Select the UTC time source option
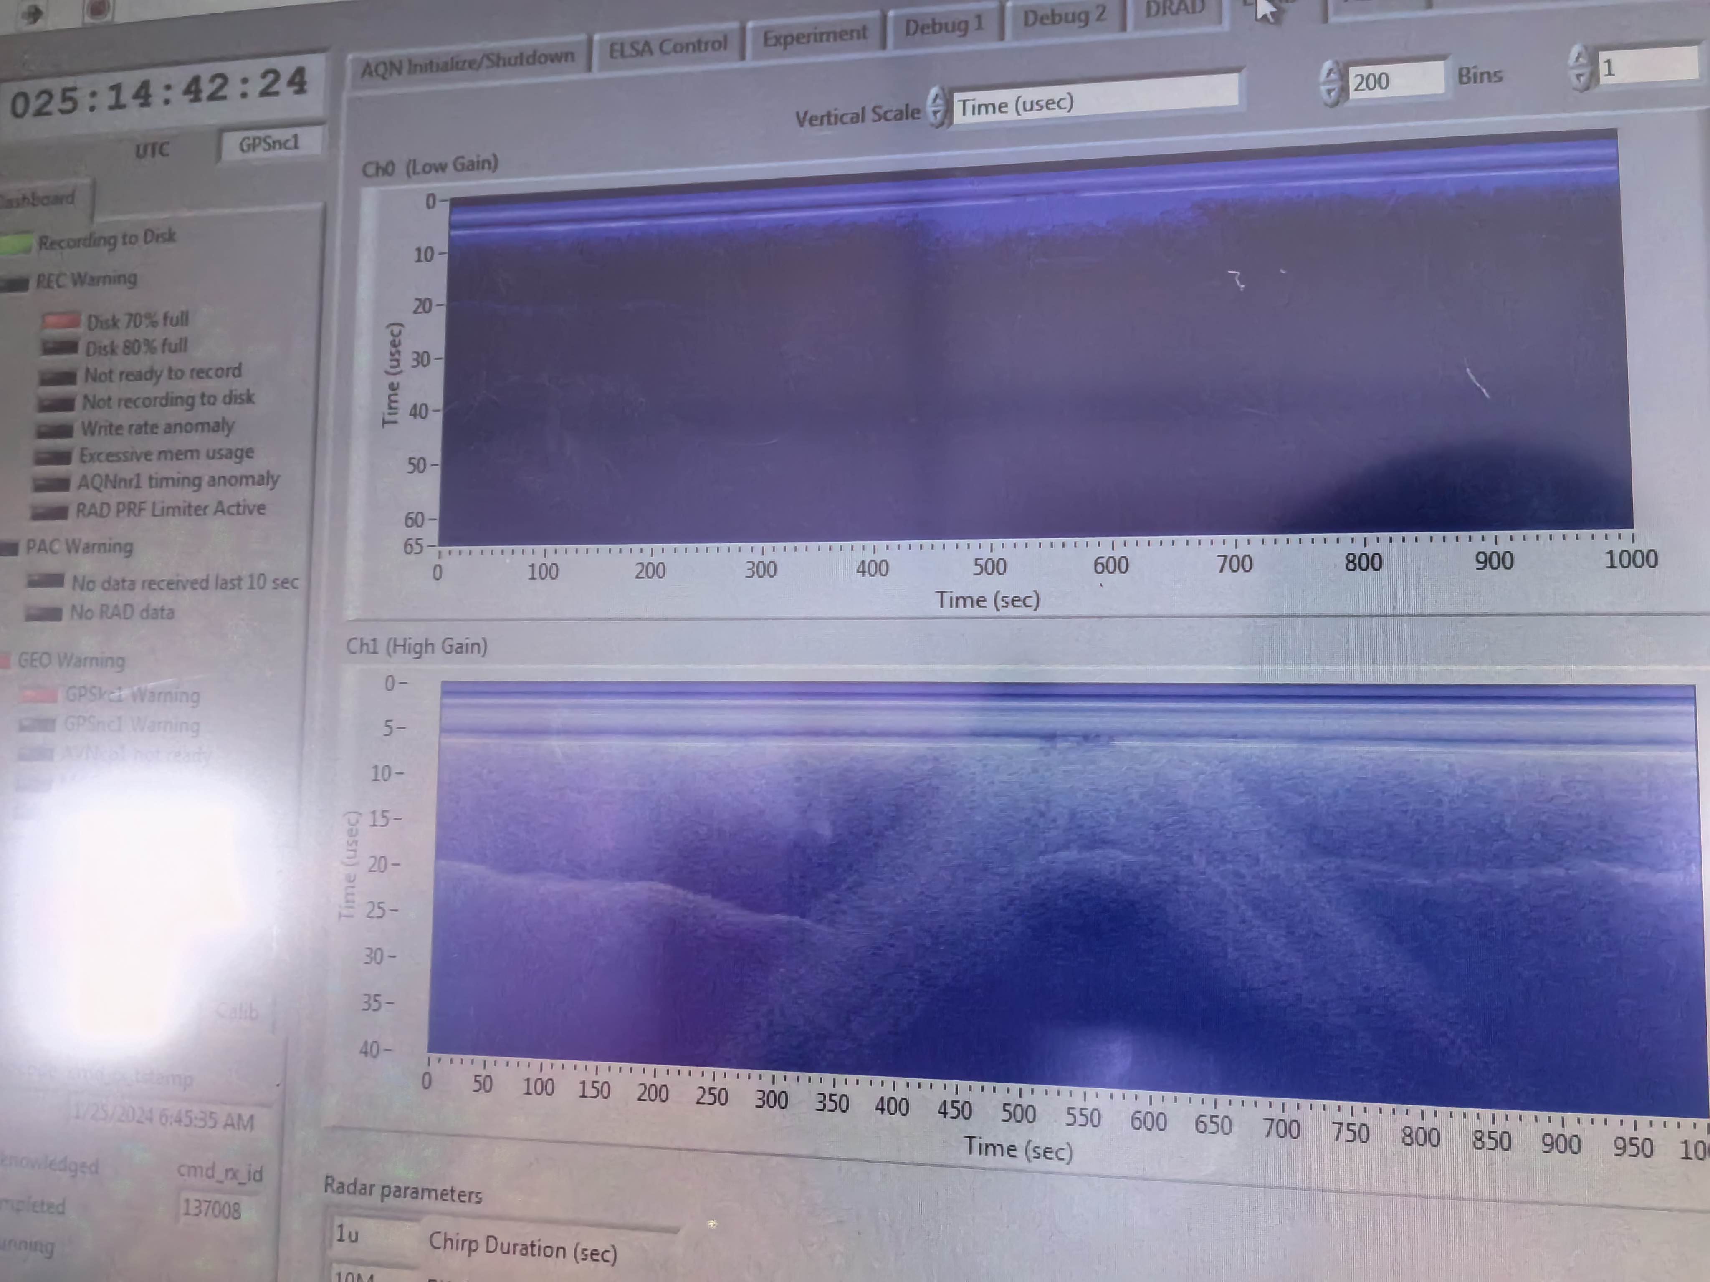 coord(152,150)
